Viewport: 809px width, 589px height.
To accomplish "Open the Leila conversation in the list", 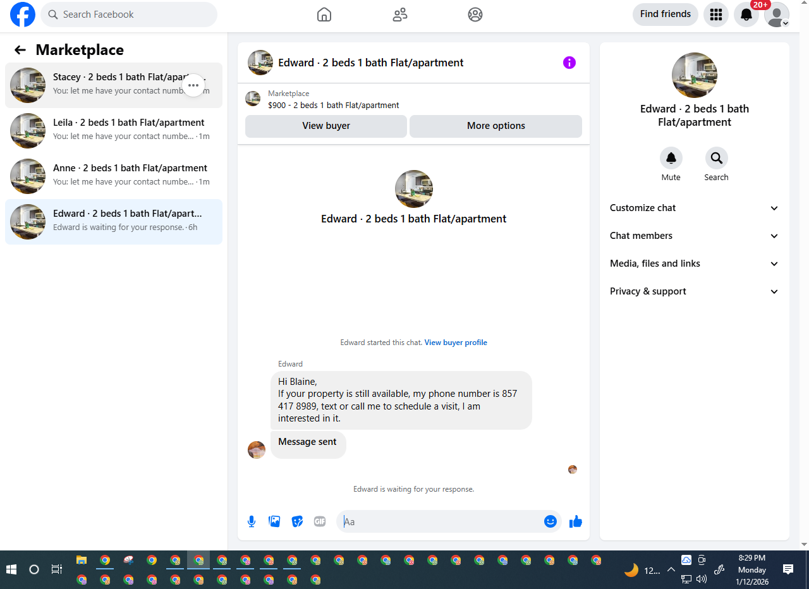I will click(114, 131).
